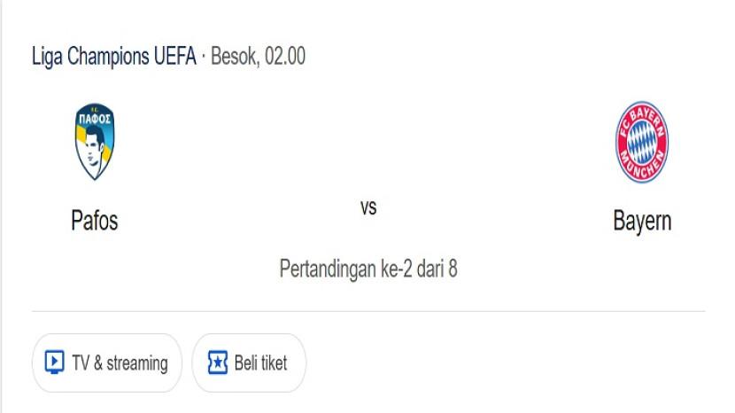Click the word "streaming" in the TV chip
The width and height of the screenshot is (735, 413).
point(136,363)
